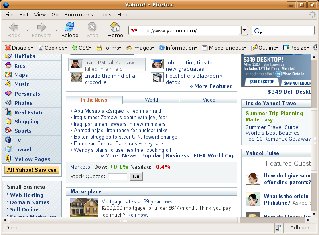The width and height of the screenshot is (319, 235).
Task: Open the Go menu
Action: [x=55, y=15]
